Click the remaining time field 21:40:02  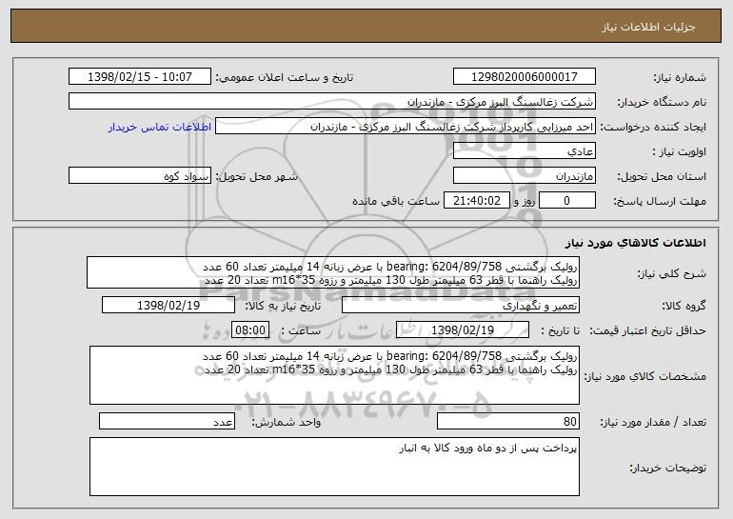(476, 201)
